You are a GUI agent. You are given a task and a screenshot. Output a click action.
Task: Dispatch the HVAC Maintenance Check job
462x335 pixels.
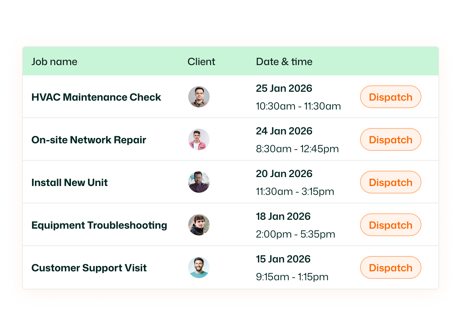(390, 97)
